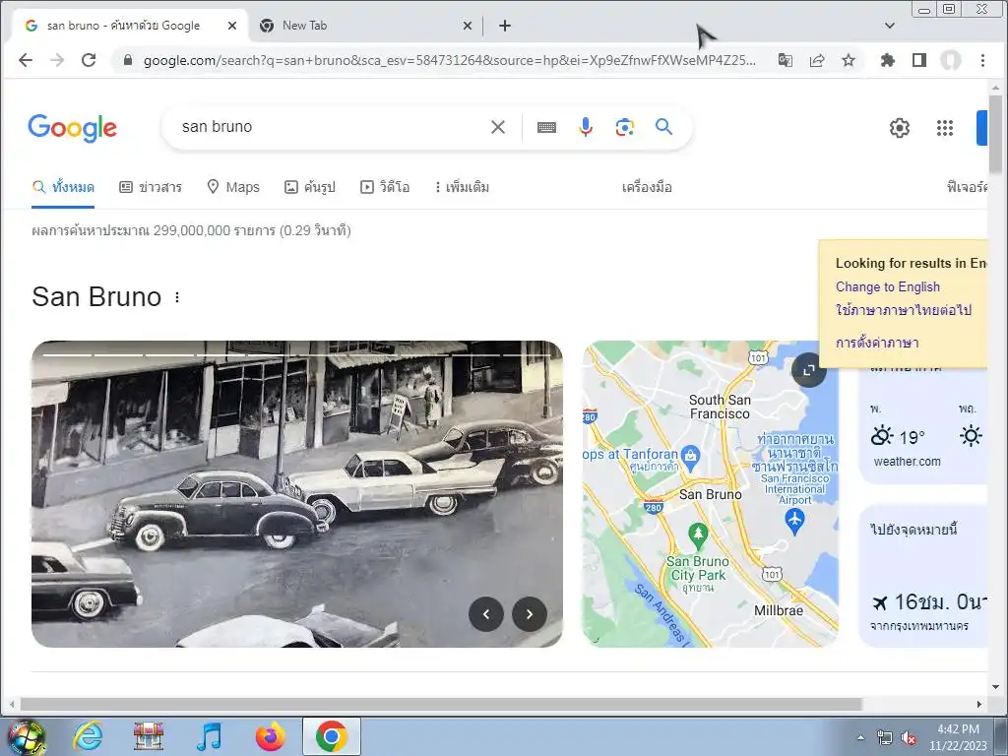This screenshot has width=1008, height=756.
Task: Submit the search with the magnifier icon
Action: 663,127
